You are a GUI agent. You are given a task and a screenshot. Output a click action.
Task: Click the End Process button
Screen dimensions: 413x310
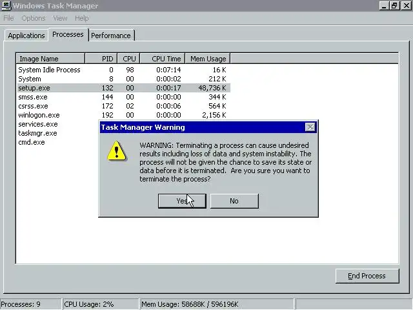tap(367, 276)
